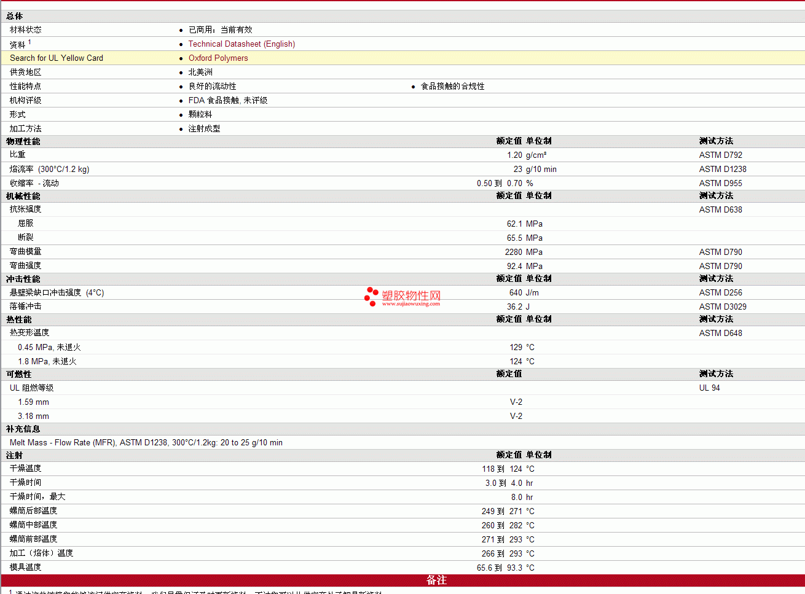Click the '形式' row label
This screenshot has height=594, width=805.
(18, 115)
